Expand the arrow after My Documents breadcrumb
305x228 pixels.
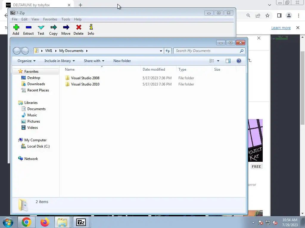pyautogui.click(x=87, y=51)
